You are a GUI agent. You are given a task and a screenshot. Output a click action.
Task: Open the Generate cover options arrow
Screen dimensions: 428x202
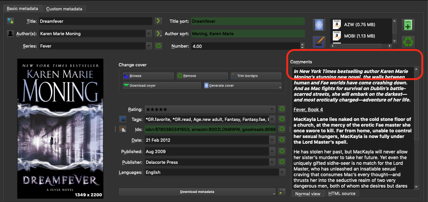point(280,87)
